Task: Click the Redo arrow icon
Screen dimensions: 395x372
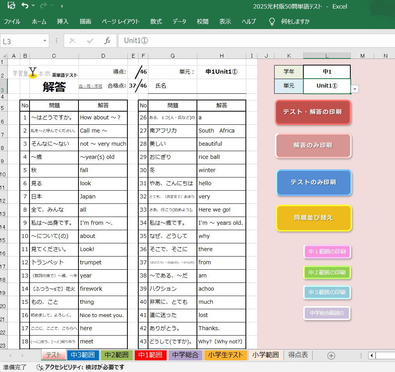Action: pos(43,6)
